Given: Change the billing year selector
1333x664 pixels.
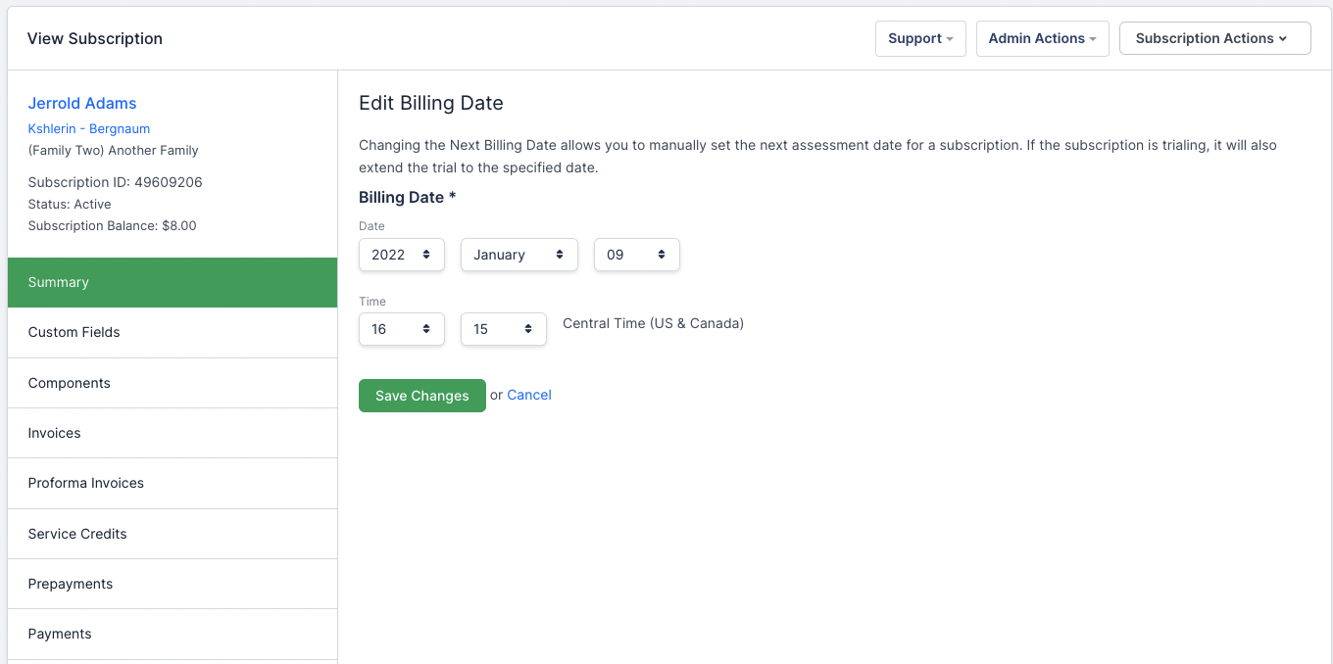Looking at the screenshot, I should pos(402,255).
